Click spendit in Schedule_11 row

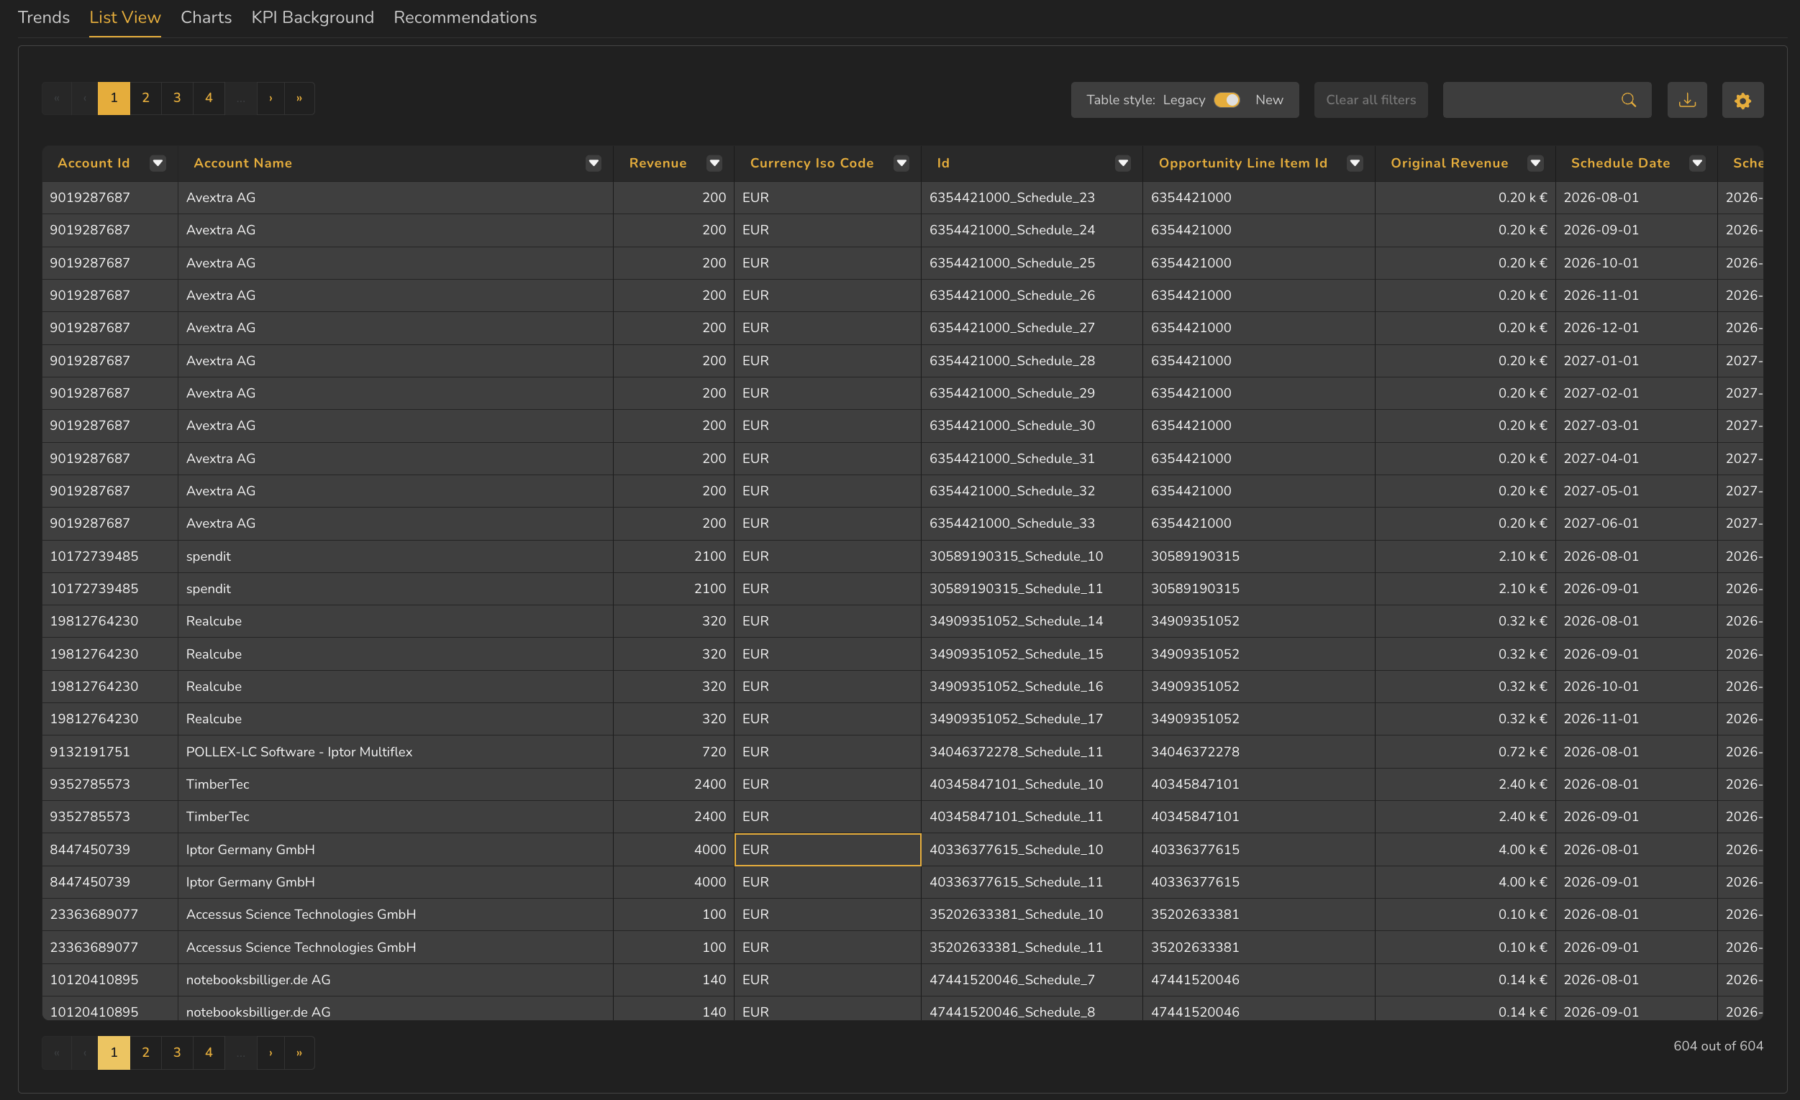pyautogui.click(x=395, y=588)
